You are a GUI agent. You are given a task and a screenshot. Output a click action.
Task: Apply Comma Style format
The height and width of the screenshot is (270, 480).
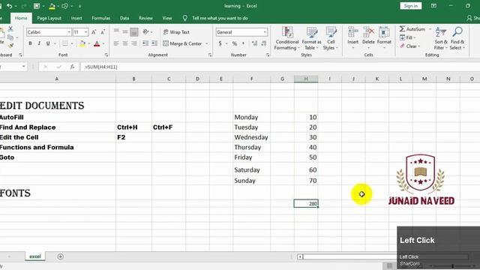243,43
